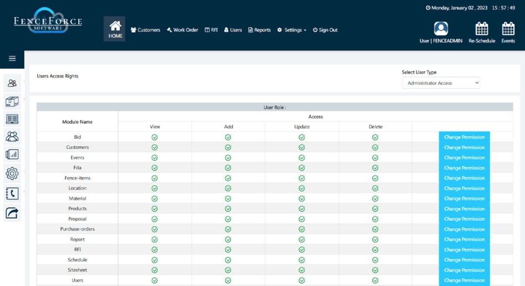The image size is (525, 286).
Task: Open the Events calendar icon
Action: pyautogui.click(x=508, y=29)
